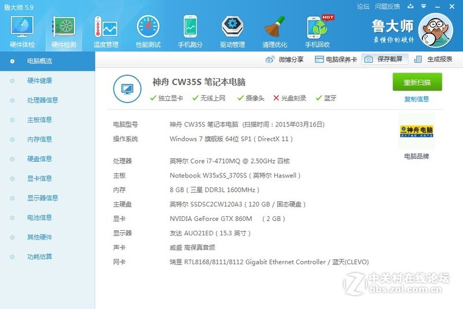Click the title 神舟 CW35S 笔记本电脑
Image resolution: width=463 pixels, height=309 pixels.
tap(199, 82)
